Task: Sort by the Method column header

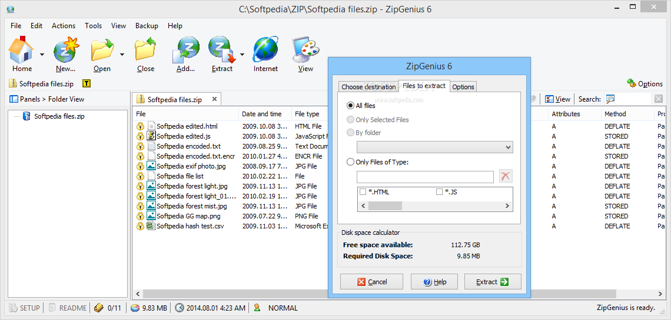Action: (x=627, y=114)
